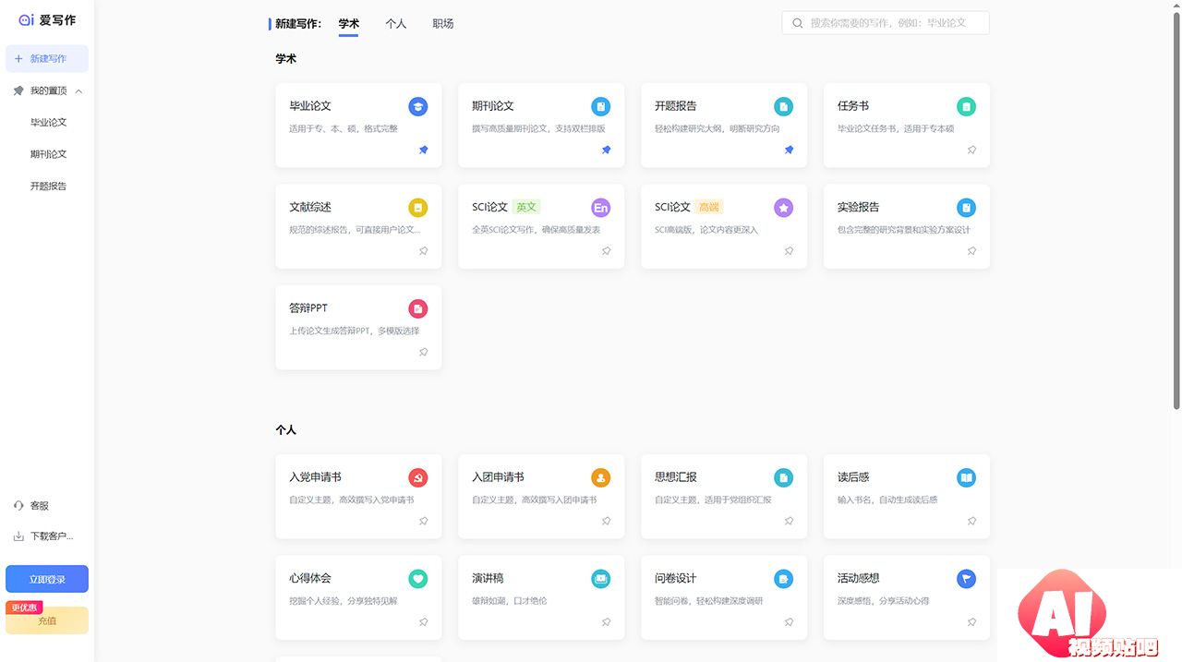Click the 活动感想 flag icon

pos(966,579)
